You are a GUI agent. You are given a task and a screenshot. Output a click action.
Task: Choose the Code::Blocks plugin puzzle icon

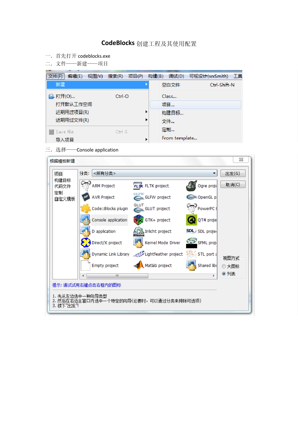click(86, 208)
